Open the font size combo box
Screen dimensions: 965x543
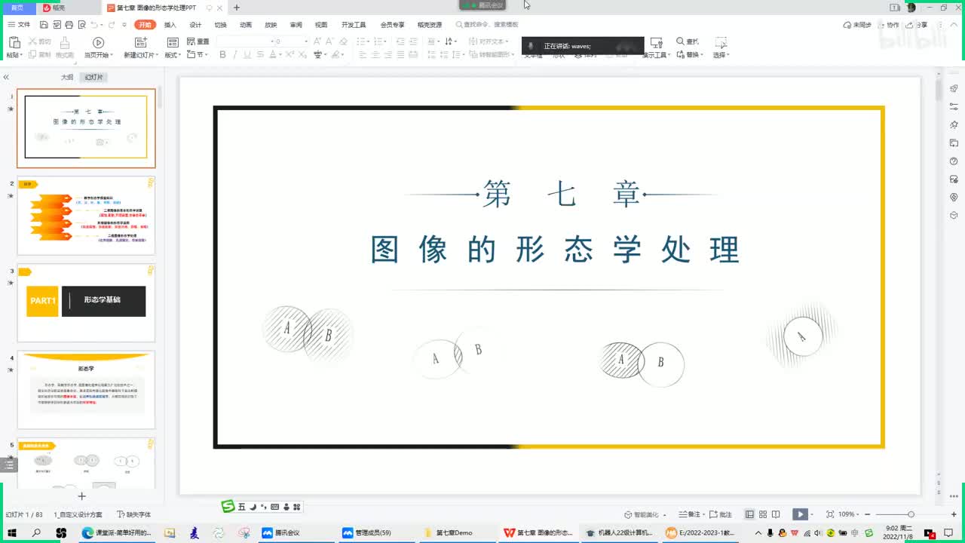click(x=291, y=41)
